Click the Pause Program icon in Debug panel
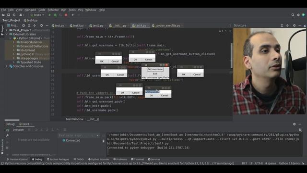Image resolution: width=307 pixels, height=173 pixels. tap(8, 148)
